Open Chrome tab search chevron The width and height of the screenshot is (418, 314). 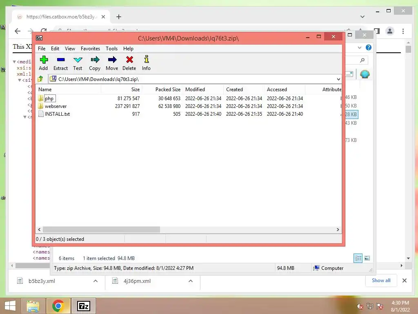[362, 17]
